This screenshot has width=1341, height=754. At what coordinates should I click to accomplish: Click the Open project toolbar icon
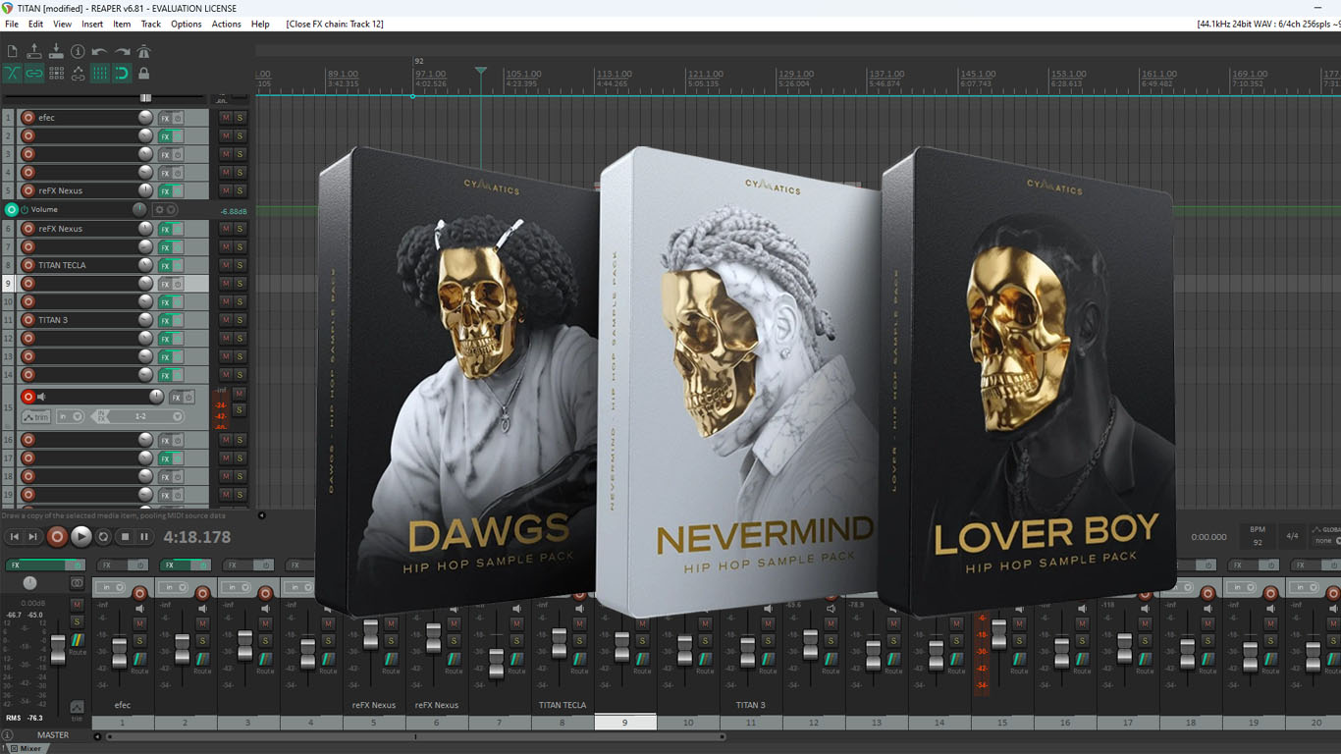34,52
